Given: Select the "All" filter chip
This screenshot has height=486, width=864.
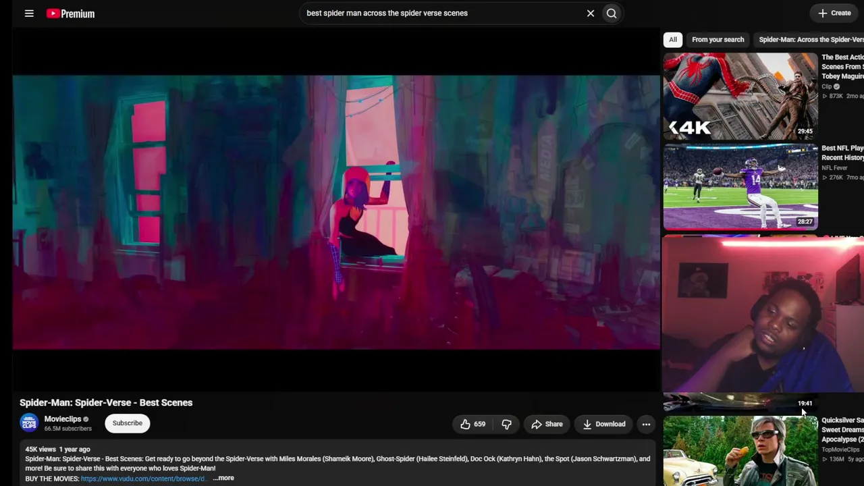Looking at the screenshot, I should (673, 39).
